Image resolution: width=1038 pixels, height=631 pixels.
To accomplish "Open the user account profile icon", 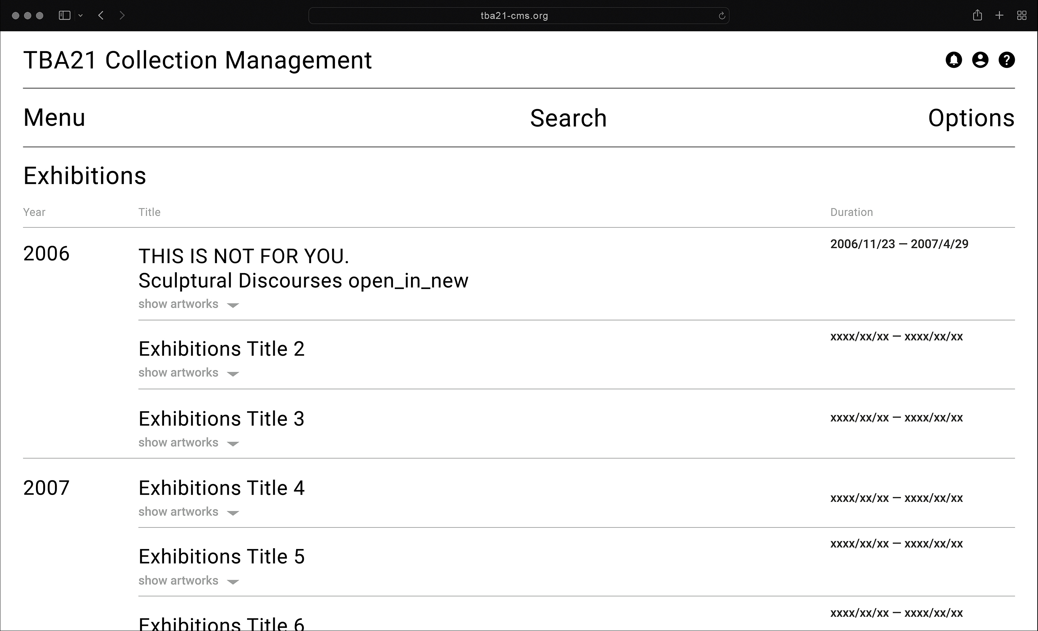I will (x=980, y=60).
